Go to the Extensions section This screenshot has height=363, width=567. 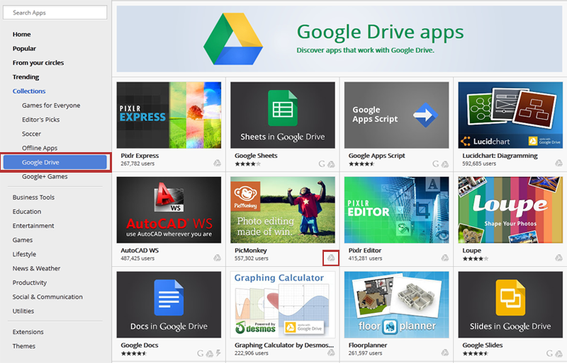tap(28, 332)
